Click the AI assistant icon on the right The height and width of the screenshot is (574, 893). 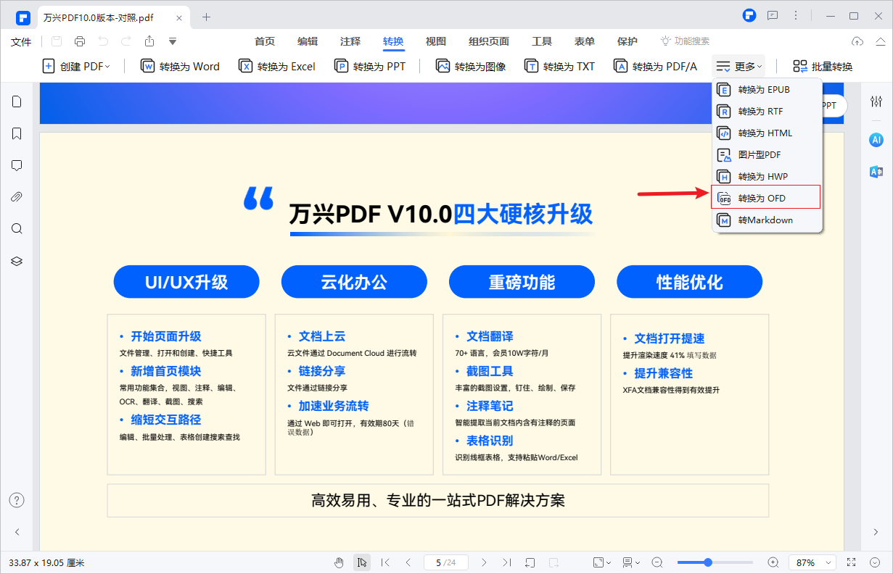[x=876, y=140]
